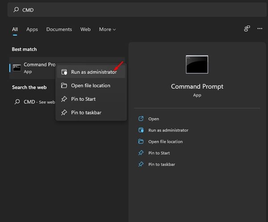Open the CMD - See web results entry
This screenshot has height=222, width=268.
pyautogui.click(x=35, y=102)
